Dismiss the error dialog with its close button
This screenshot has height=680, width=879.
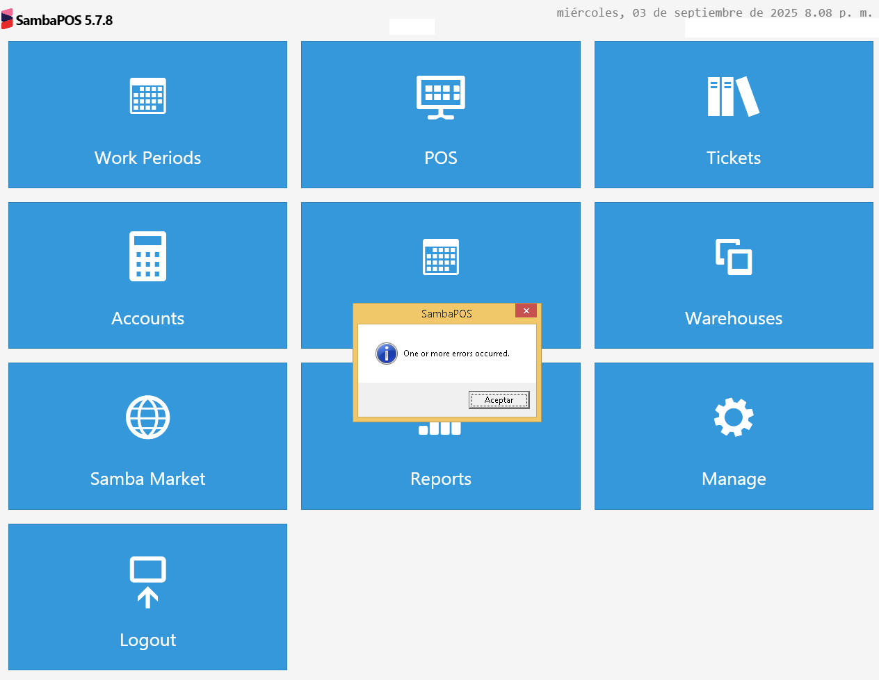pos(526,310)
